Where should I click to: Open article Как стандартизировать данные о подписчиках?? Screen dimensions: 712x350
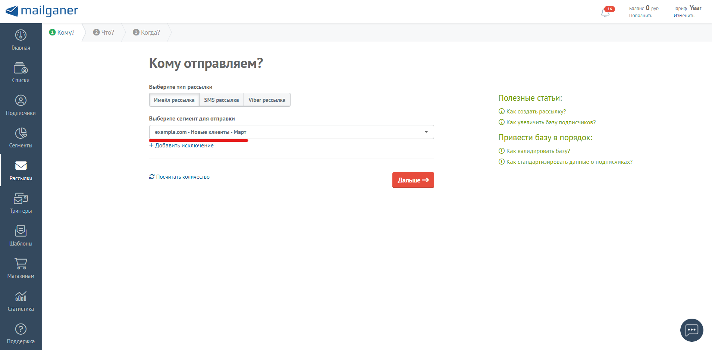point(565,162)
